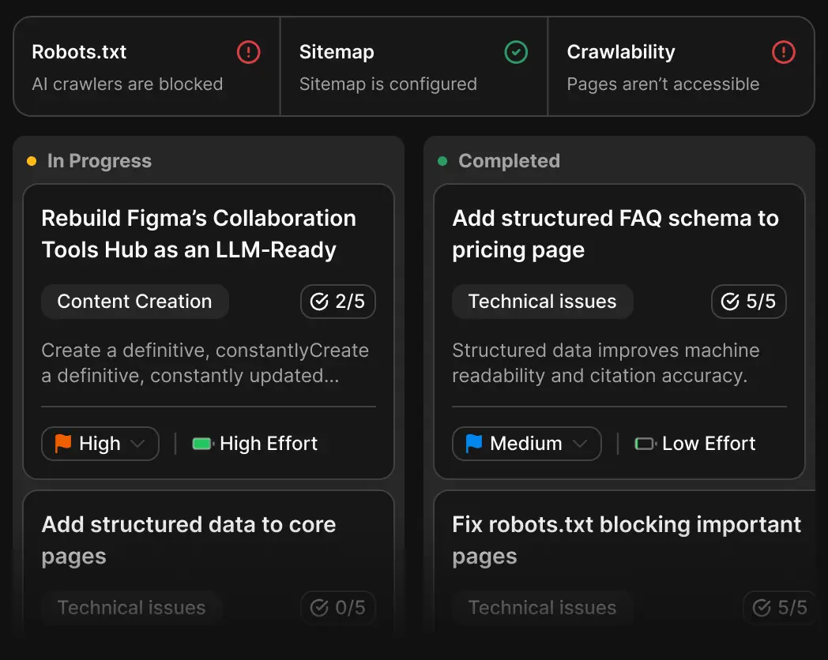Click the Completed column header
828x660 pixels.
(509, 161)
